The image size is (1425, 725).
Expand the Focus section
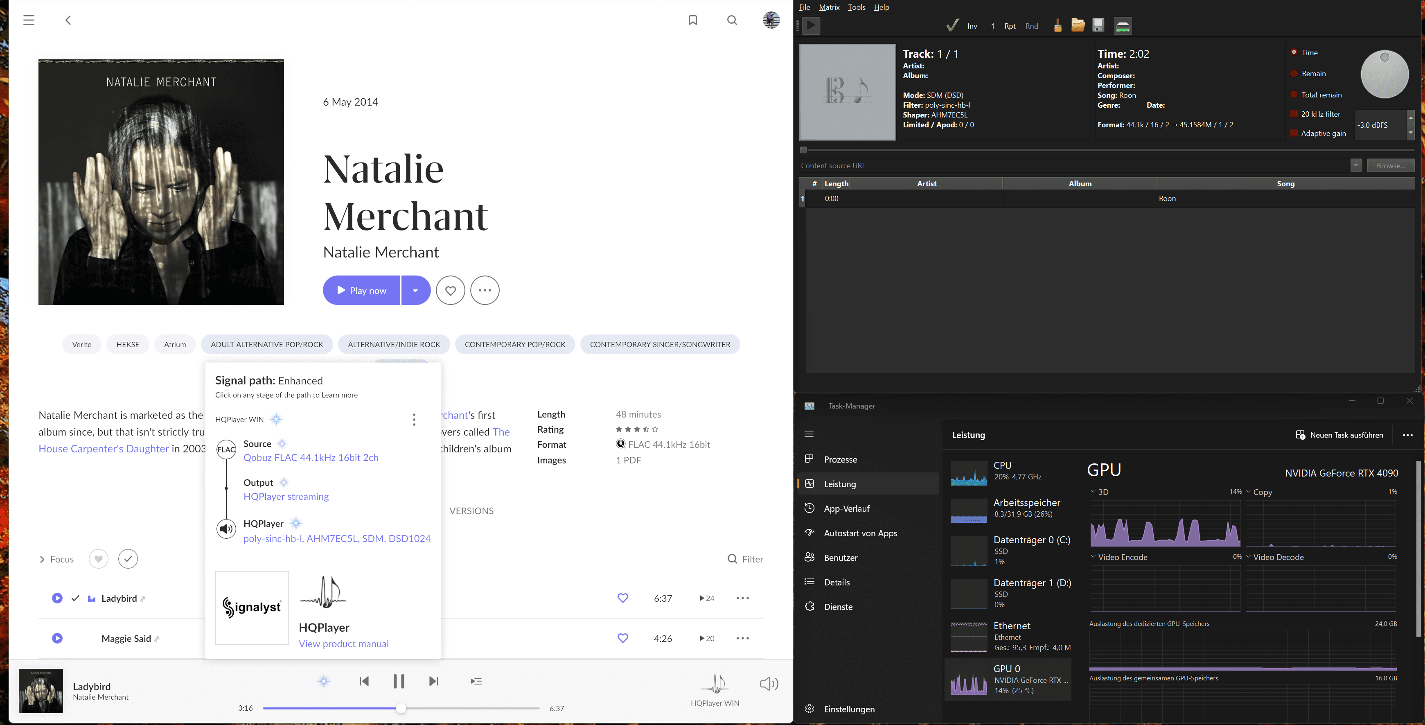coord(42,560)
